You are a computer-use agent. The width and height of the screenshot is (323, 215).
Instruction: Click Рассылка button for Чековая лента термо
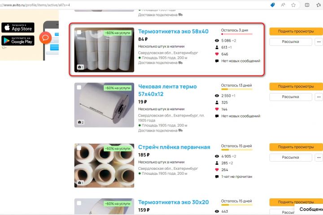[x=291, y=97]
